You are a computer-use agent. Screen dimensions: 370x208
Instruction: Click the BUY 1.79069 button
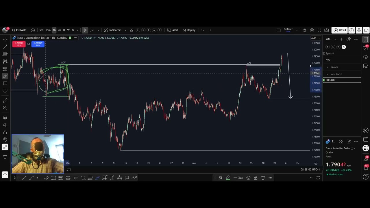pyautogui.click(x=38, y=44)
